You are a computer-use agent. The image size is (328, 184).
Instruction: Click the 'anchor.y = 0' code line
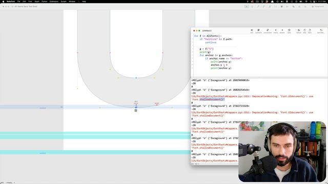click(x=219, y=65)
